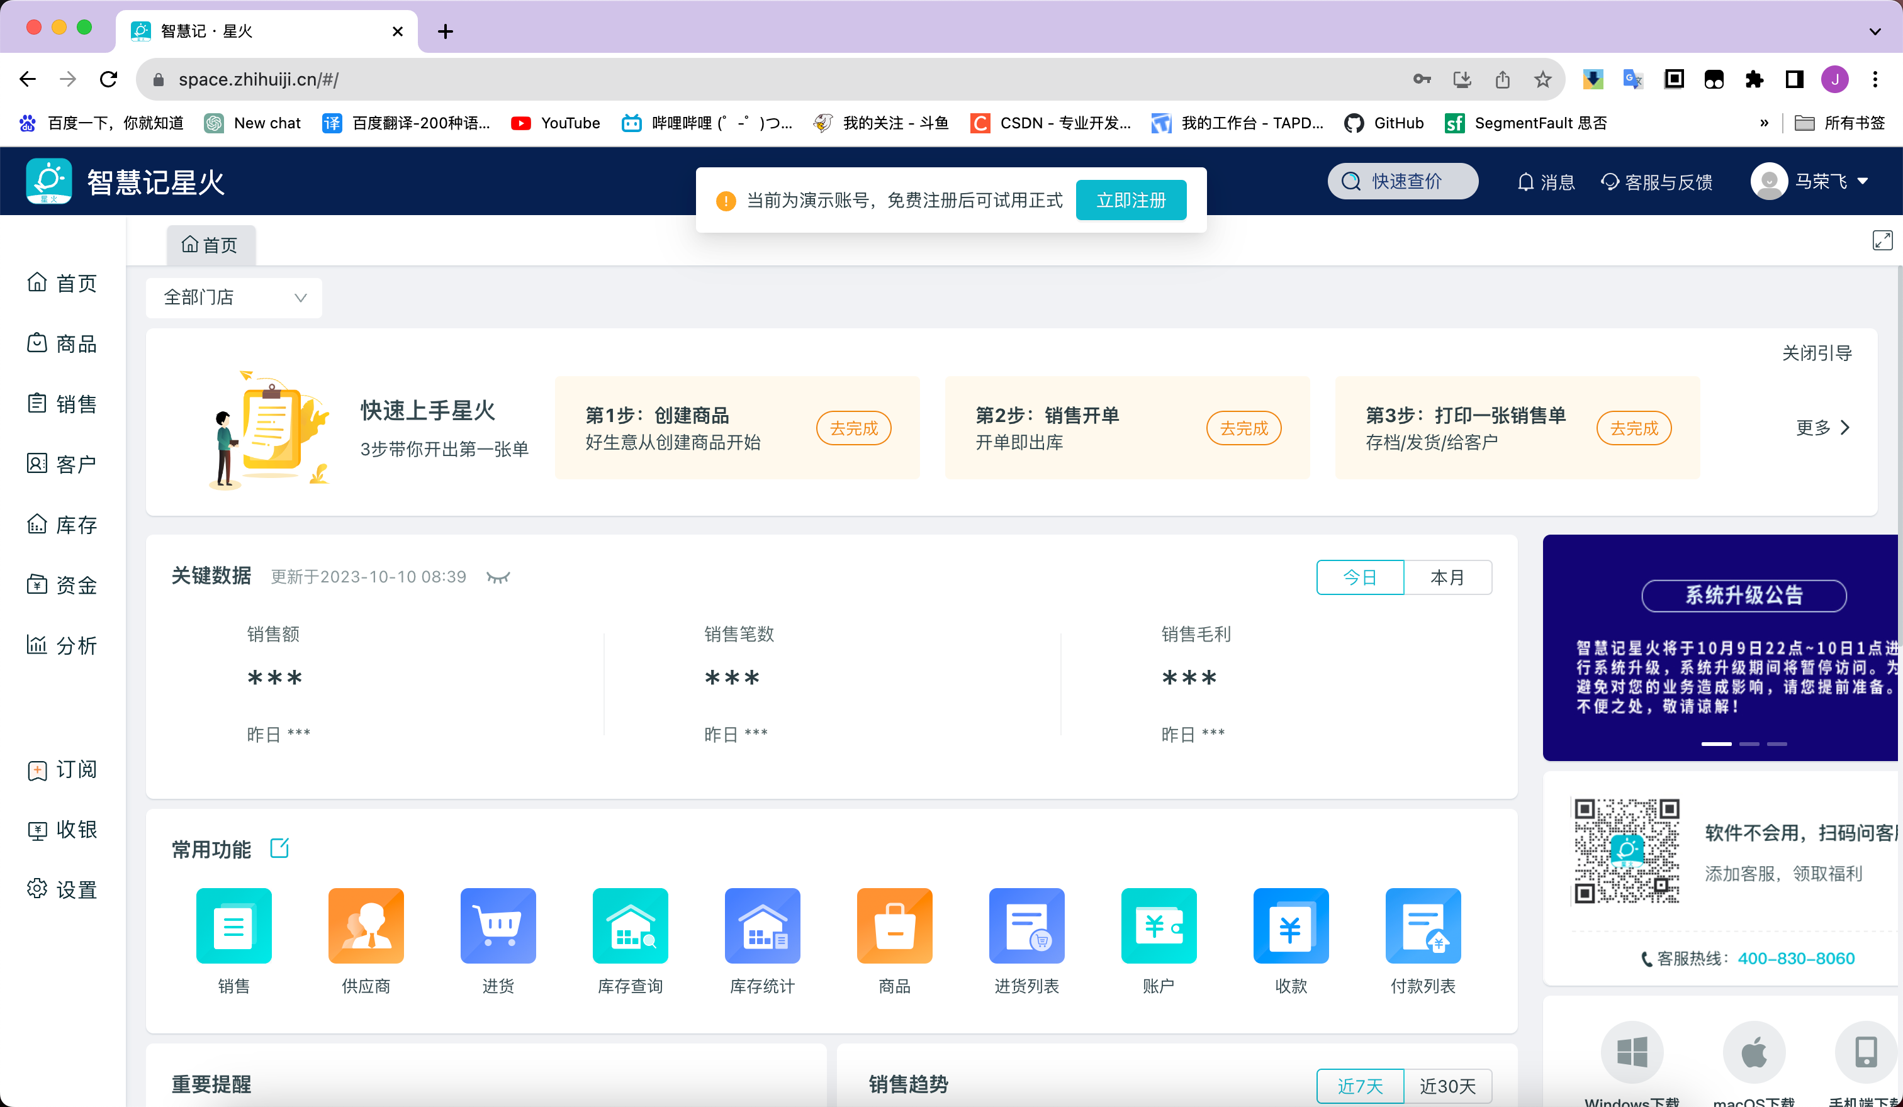Open the 库存统计 shortcut icon

tap(762, 925)
